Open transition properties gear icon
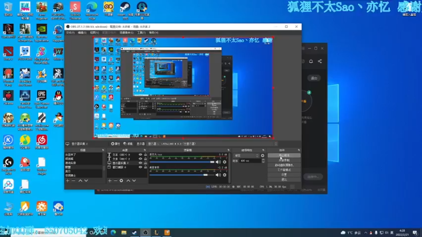Screen dimensions: 422x237 tap(263, 155)
